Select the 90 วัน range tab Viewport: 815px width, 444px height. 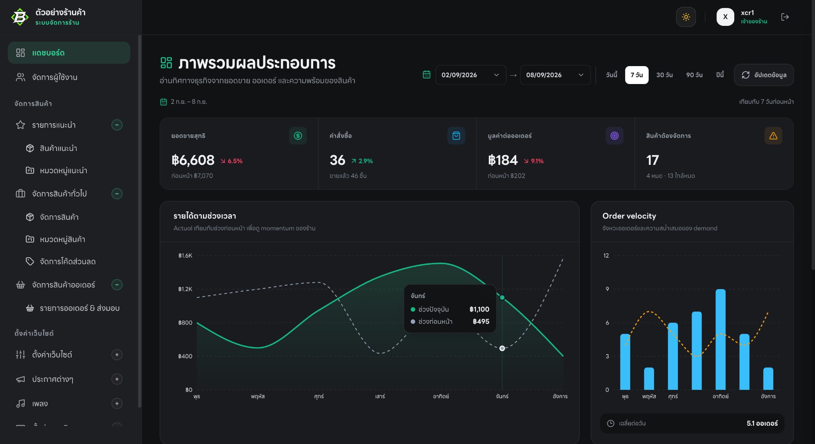tap(694, 75)
